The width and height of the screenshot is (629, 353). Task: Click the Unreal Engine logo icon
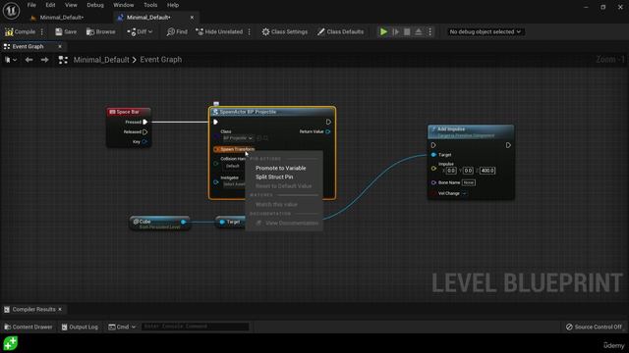11,11
